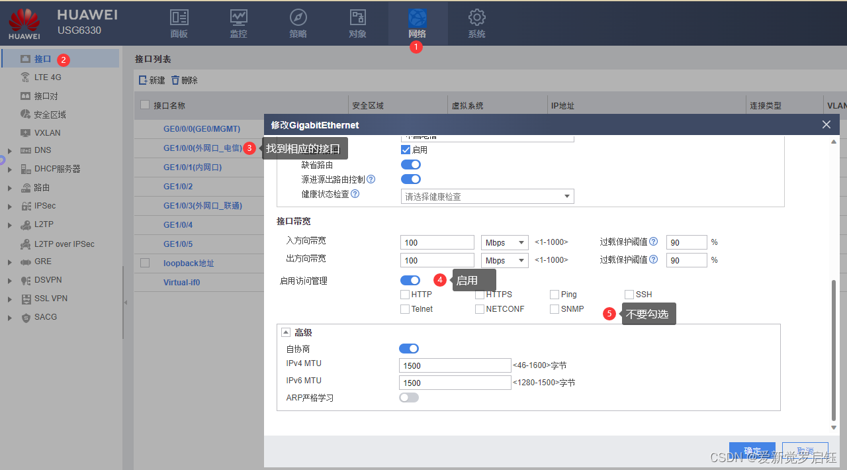
Task: Tick the checkbox for the loopback地址 row
Action: [145, 263]
